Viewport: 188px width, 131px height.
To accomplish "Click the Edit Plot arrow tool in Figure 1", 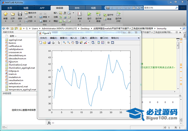I will [x=59, y=43].
